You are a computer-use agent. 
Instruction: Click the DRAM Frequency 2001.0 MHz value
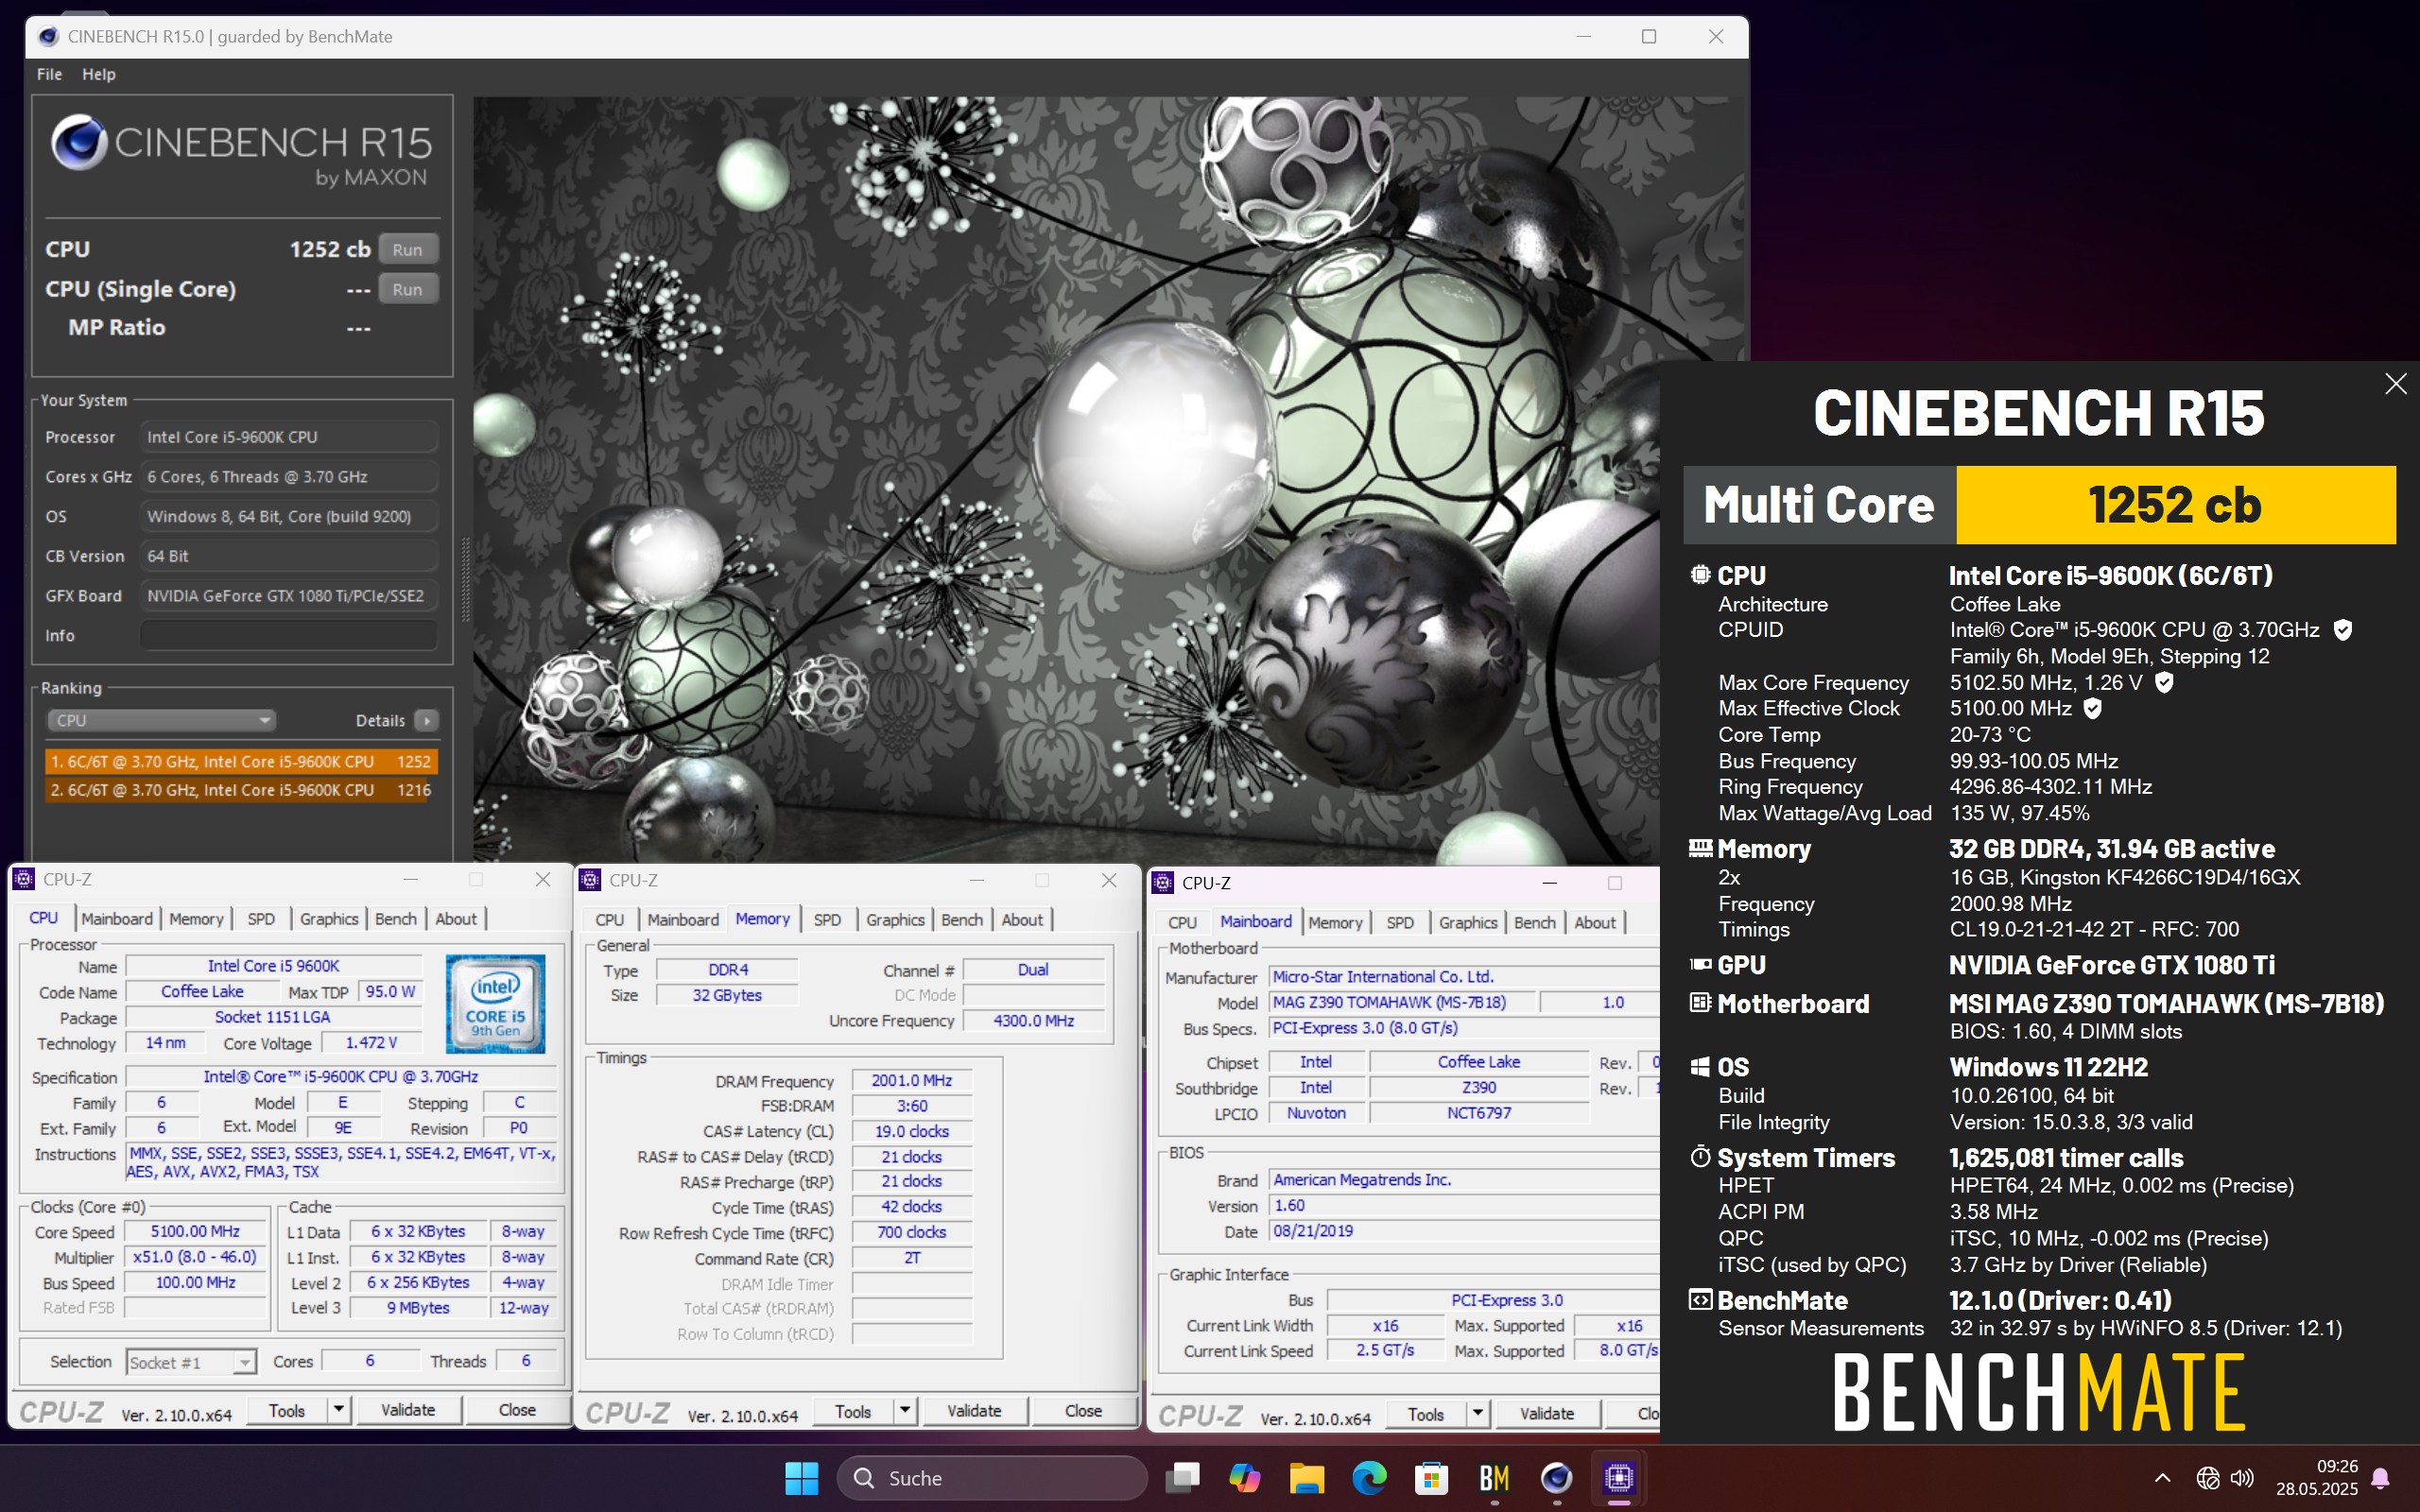pyautogui.click(x=911, y=1081)
